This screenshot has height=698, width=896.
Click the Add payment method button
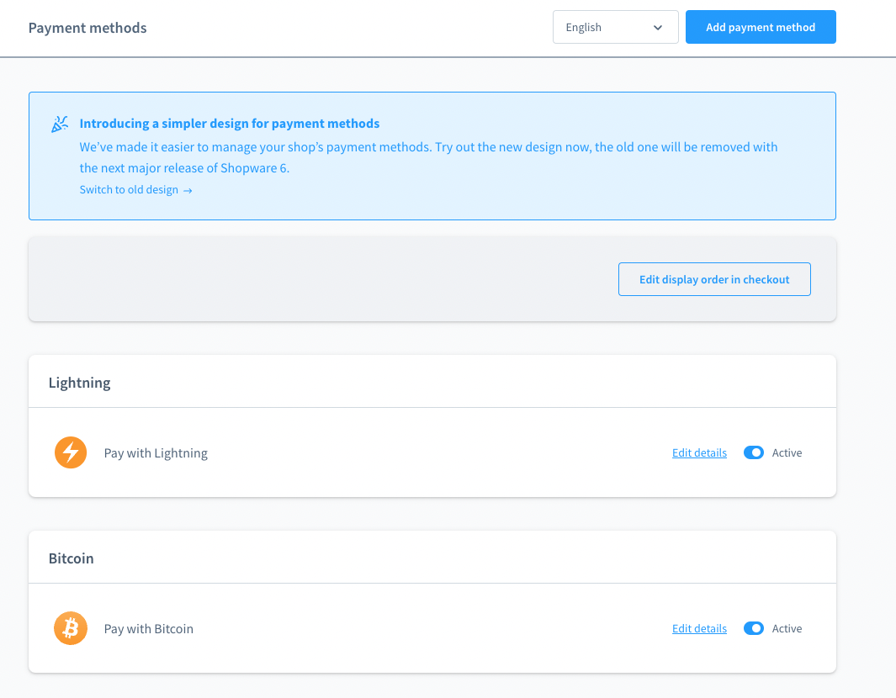click(x=761, y=27)
